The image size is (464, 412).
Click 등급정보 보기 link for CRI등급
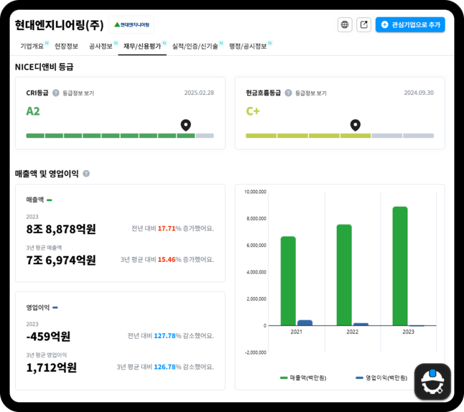point(79,93)
